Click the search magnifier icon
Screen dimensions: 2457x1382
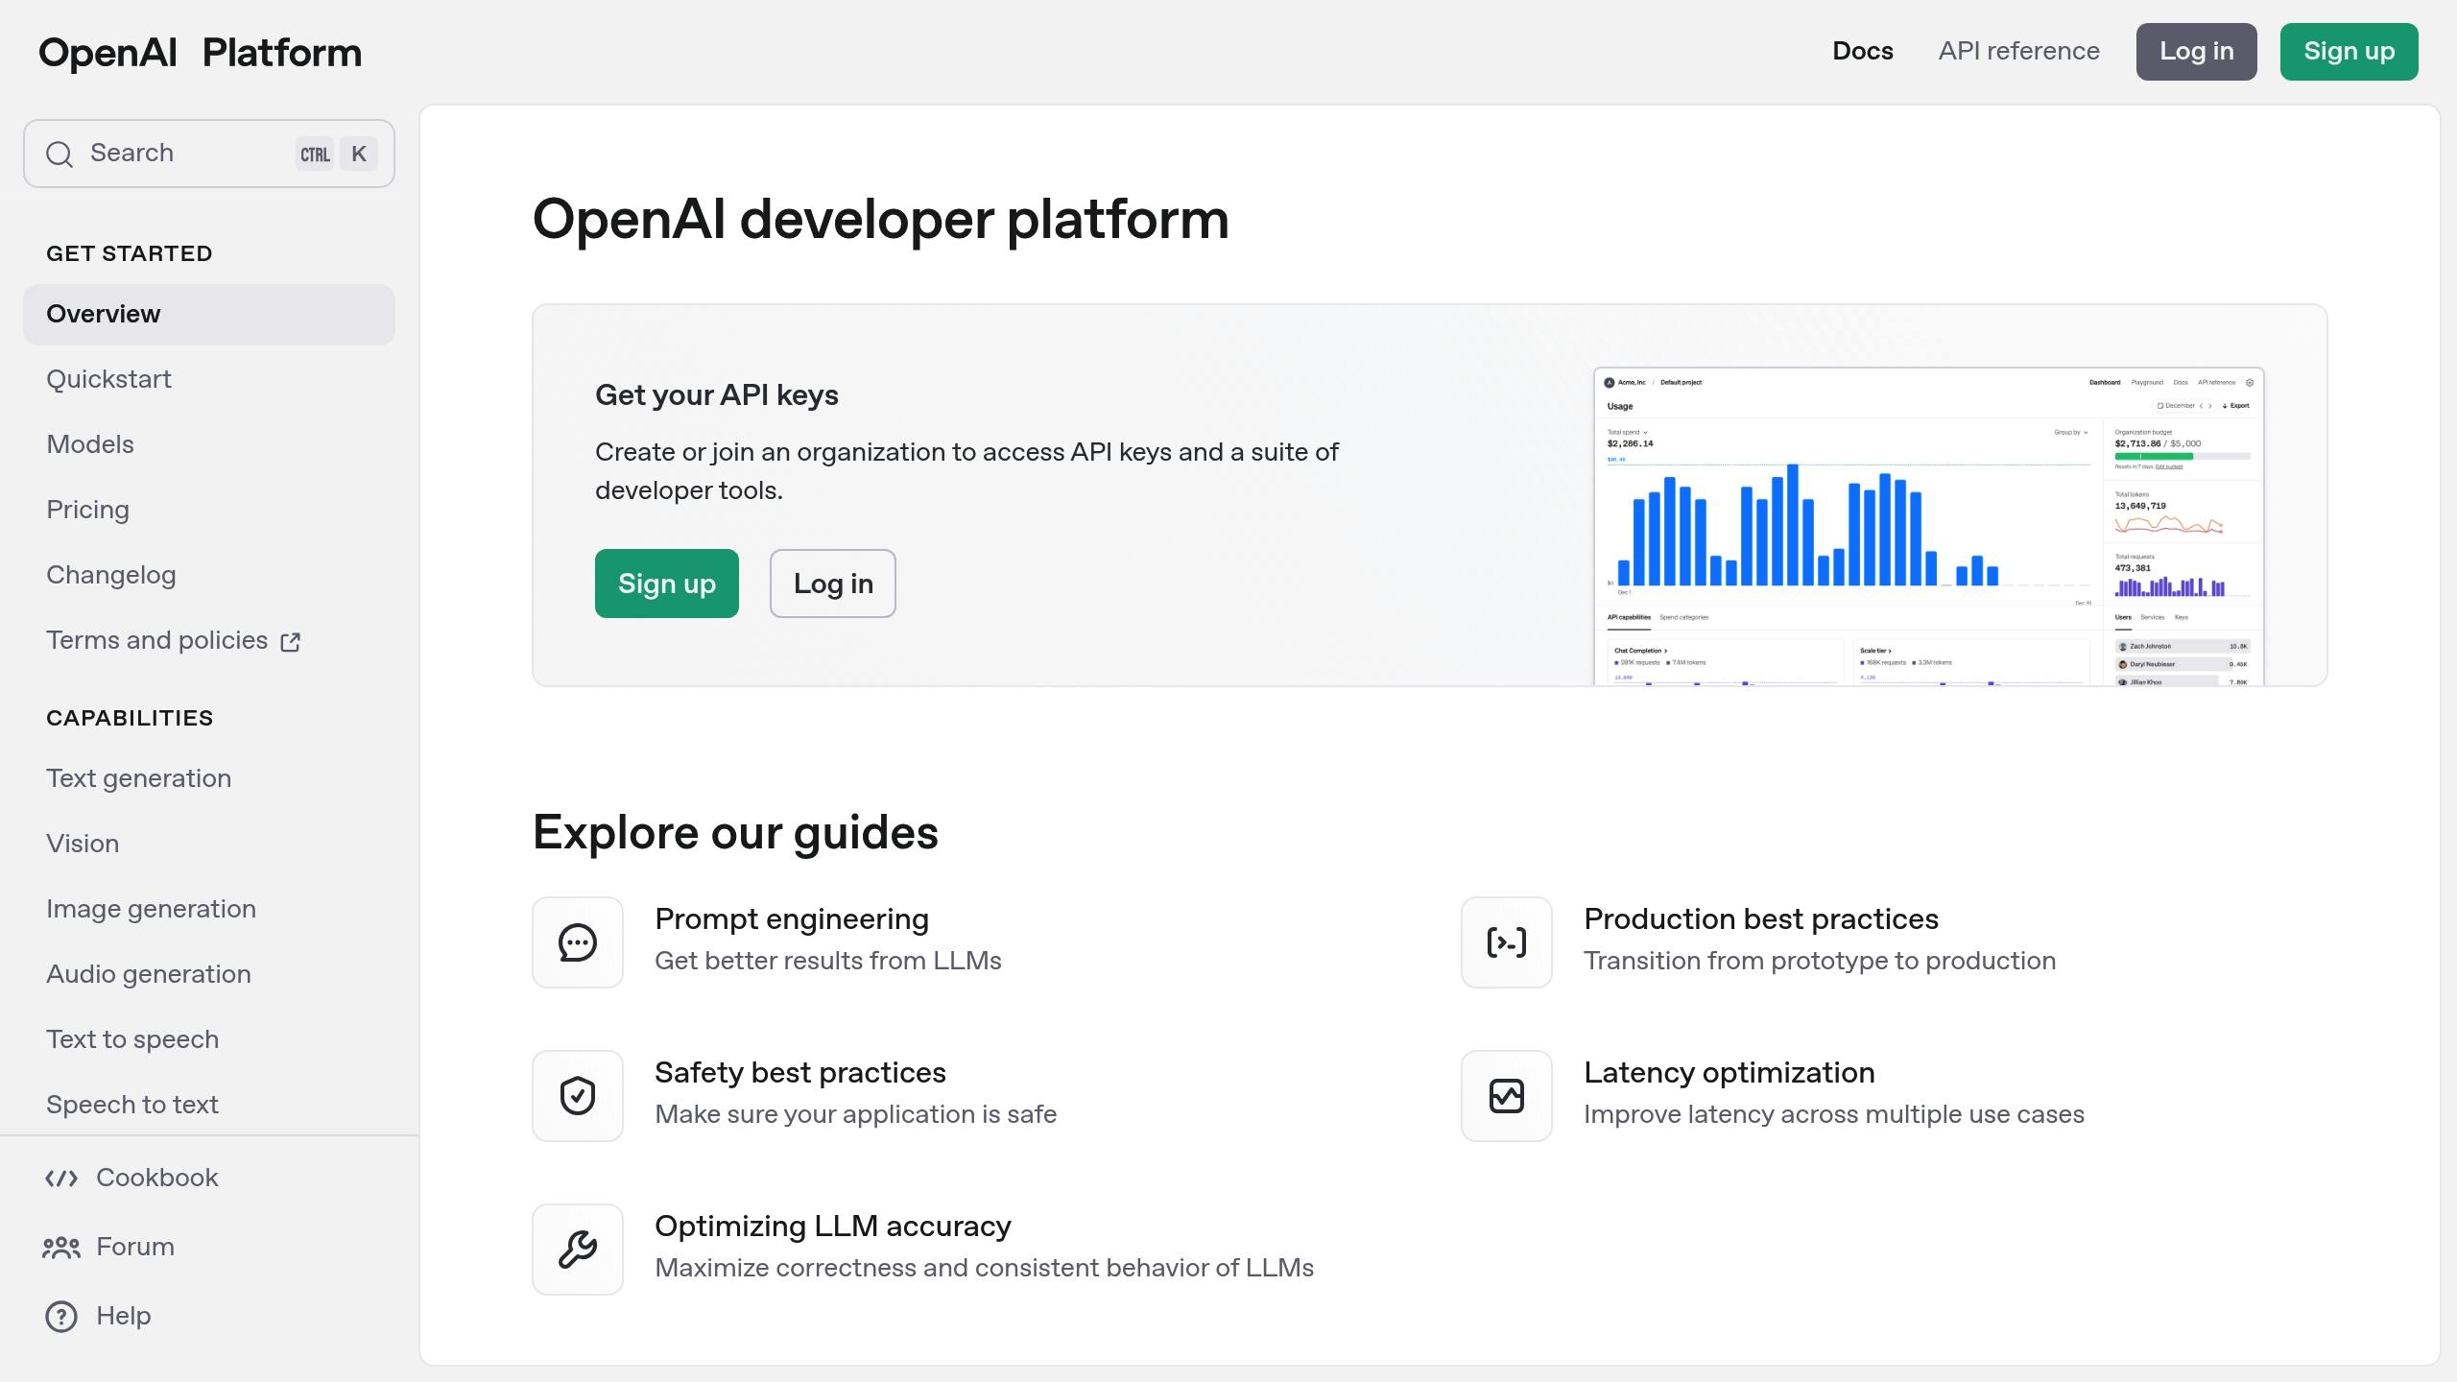(60, 154)
